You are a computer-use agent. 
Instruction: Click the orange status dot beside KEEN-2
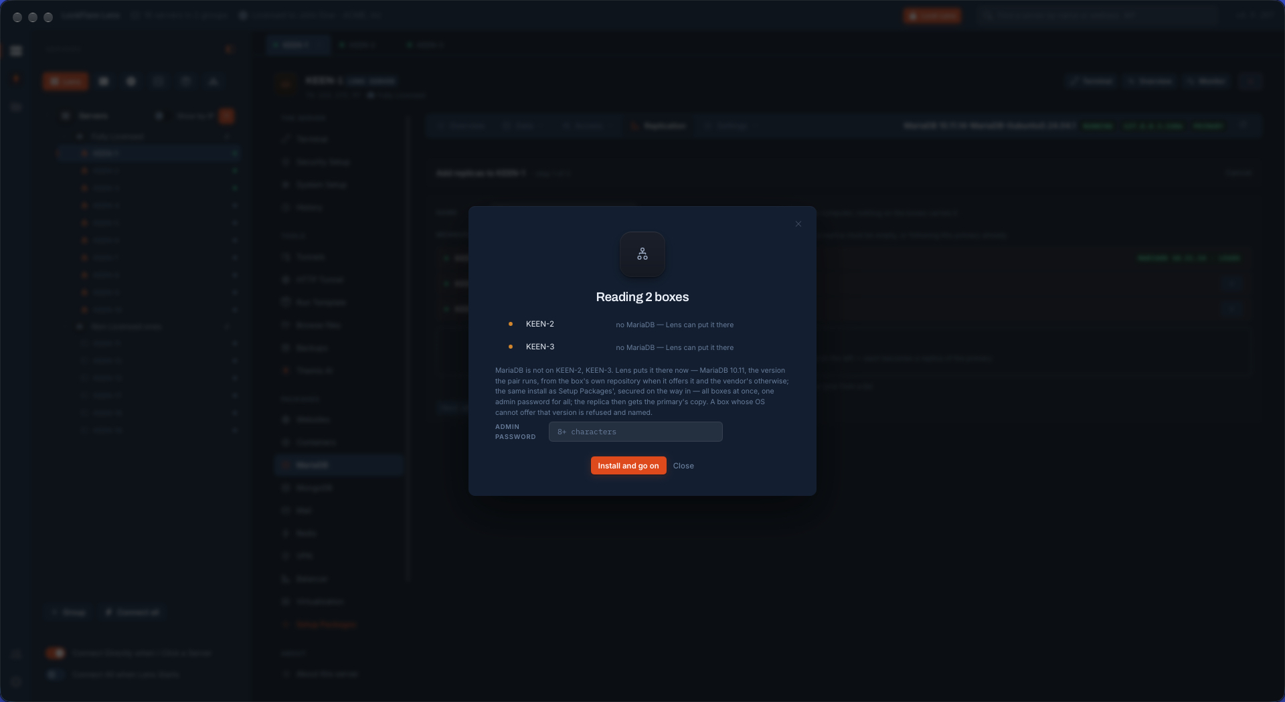(510, 324)
